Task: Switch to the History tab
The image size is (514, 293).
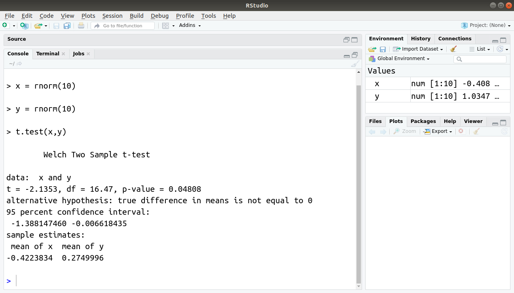Action: tap(420, 38)
